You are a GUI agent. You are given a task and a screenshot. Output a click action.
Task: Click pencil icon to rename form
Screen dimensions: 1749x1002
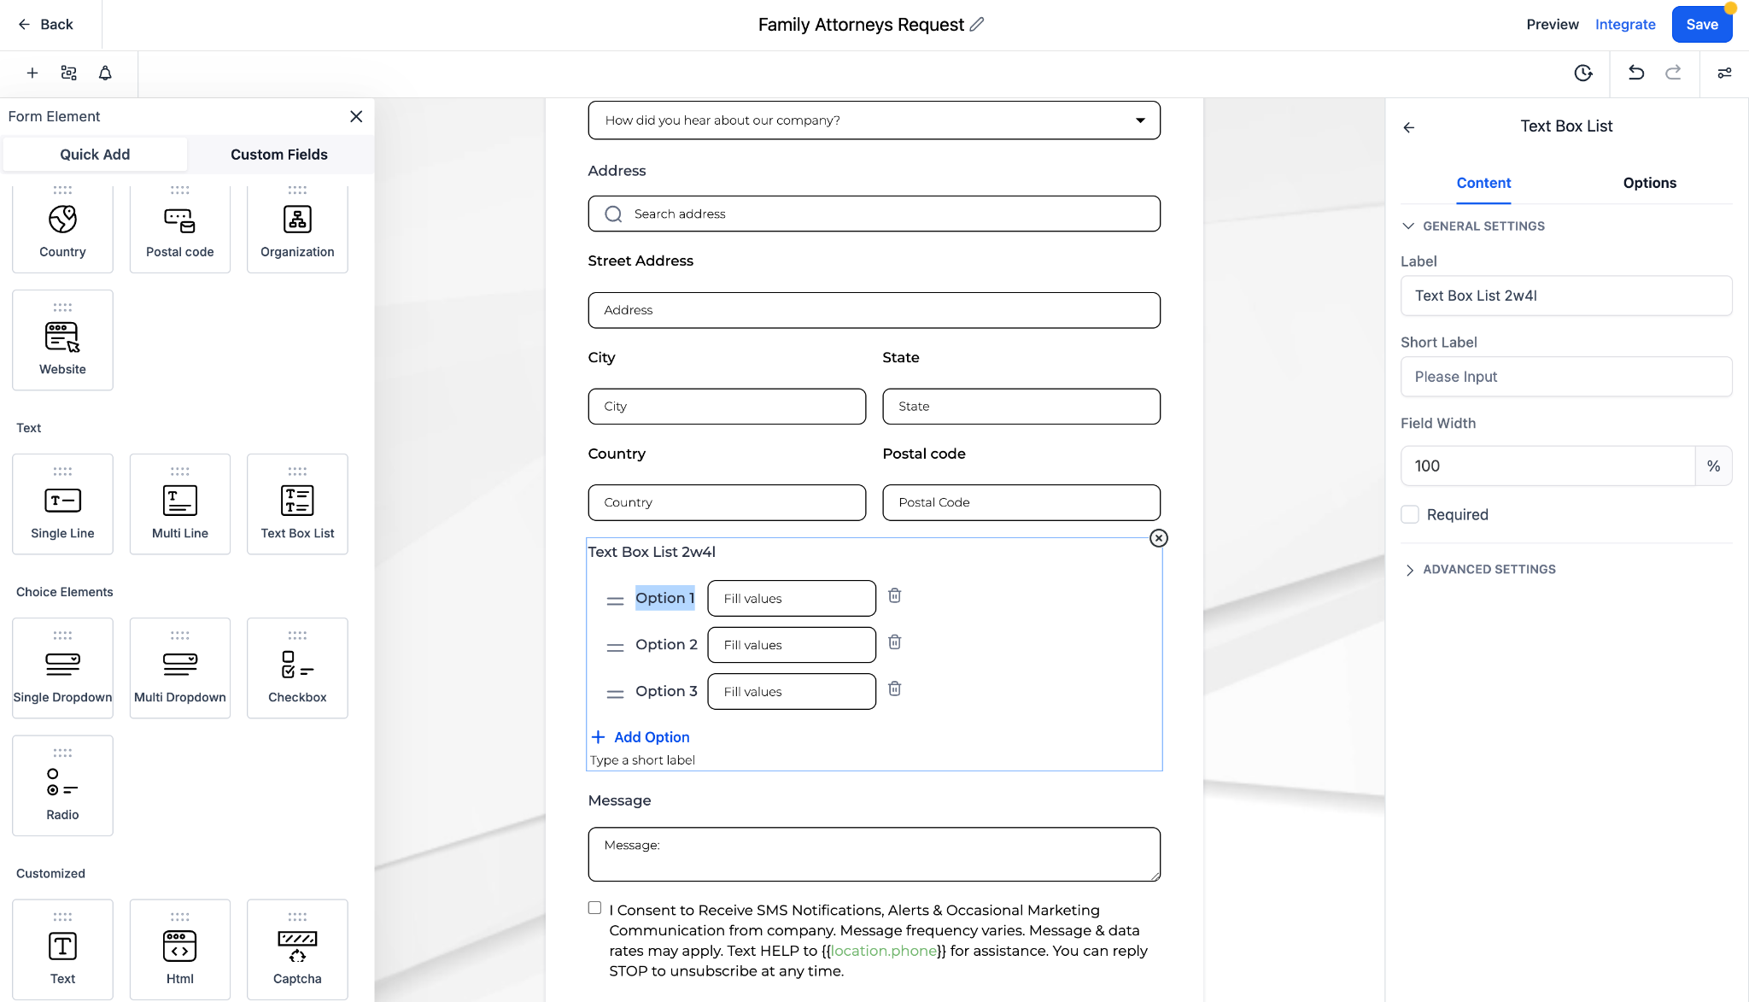click(x=977, y=24)
